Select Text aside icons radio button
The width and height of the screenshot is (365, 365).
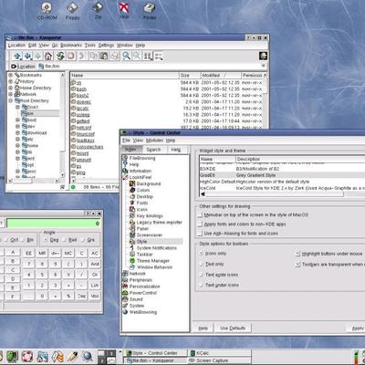click(201, 275)
